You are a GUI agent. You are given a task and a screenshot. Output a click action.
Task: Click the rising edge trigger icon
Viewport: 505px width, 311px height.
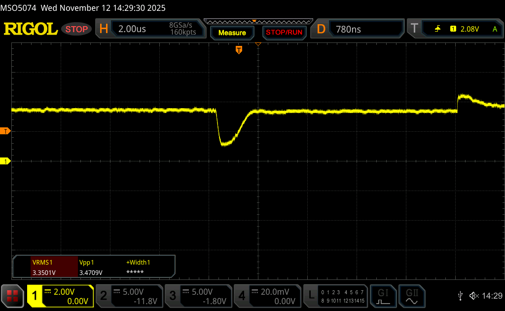tap(437, 29)
